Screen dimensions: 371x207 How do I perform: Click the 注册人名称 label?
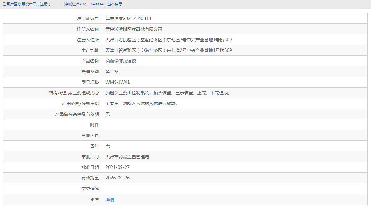coord(88,29)
